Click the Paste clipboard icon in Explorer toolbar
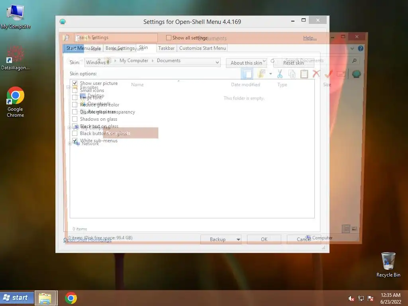Image resolution: width=408 pixels, height=306 pixels. pyautogui.click(x=304, y=74)
